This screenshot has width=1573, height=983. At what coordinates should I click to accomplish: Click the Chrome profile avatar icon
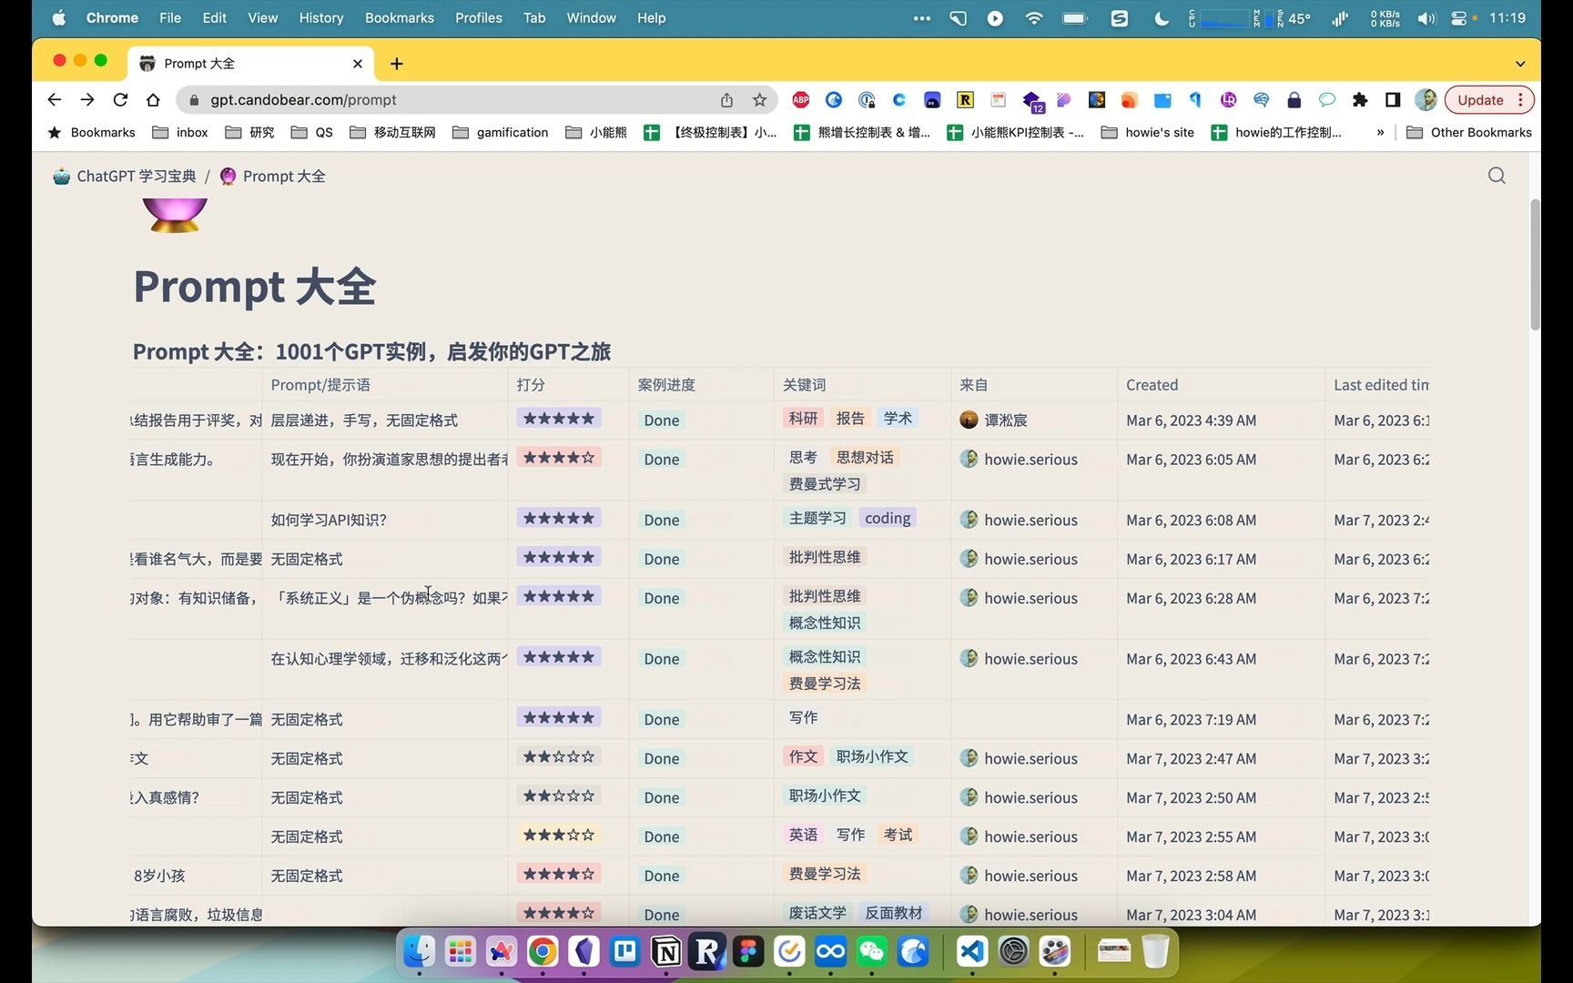pos(1426,100)
